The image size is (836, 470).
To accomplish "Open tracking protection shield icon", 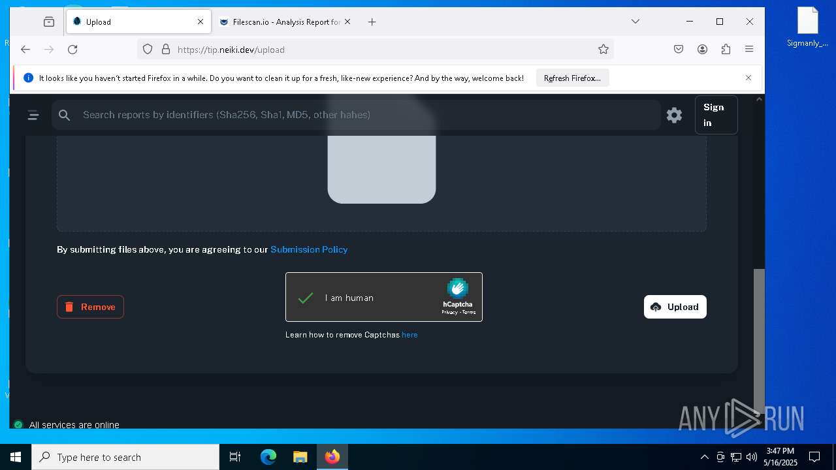I will coord(148,49).
